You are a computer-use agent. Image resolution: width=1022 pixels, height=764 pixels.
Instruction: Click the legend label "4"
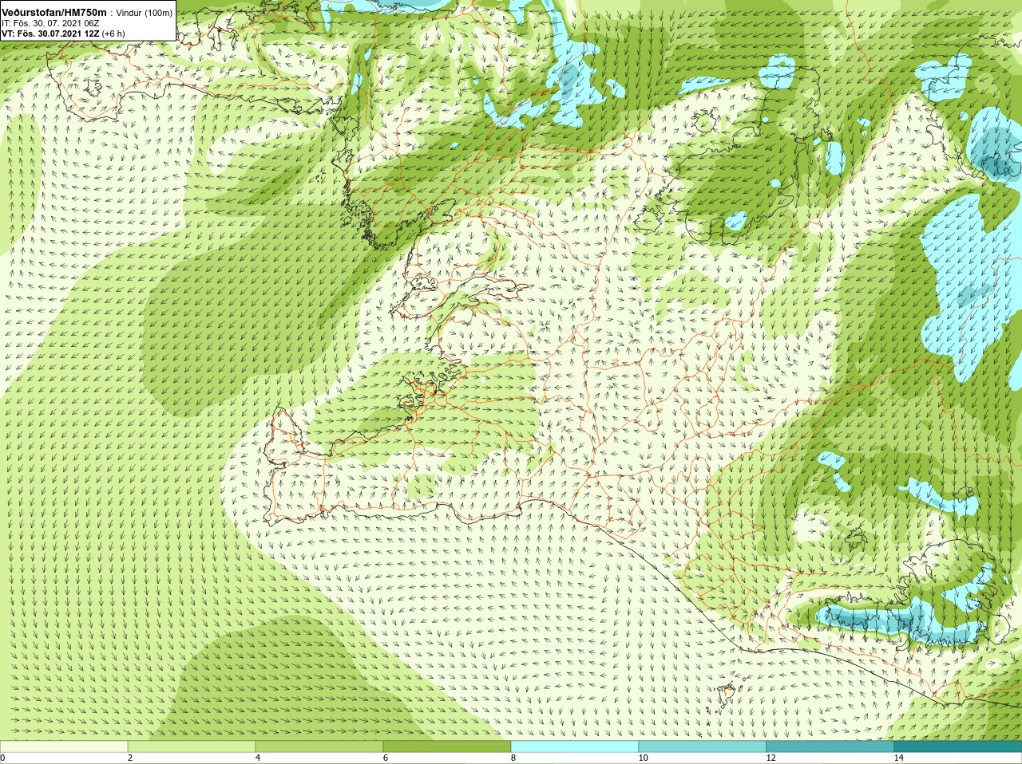click(258, 758)
